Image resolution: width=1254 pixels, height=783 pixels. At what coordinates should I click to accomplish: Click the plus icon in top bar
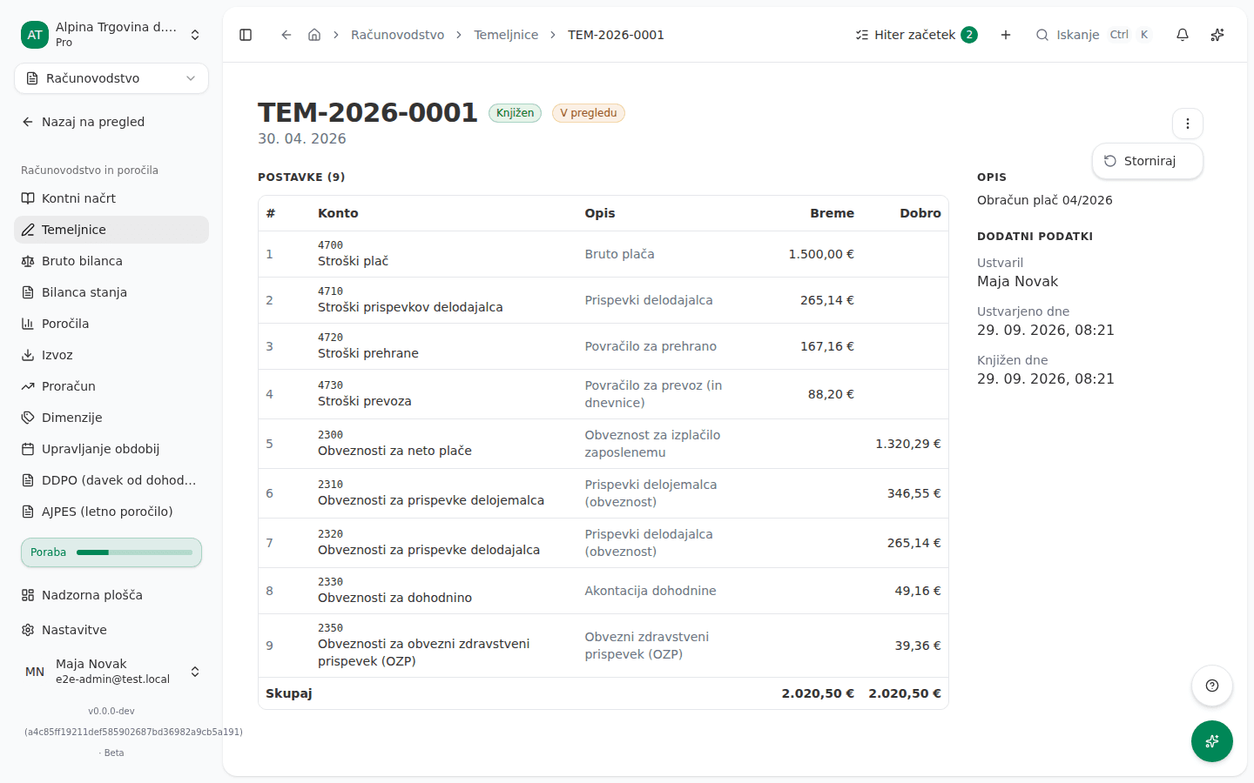1006,35
